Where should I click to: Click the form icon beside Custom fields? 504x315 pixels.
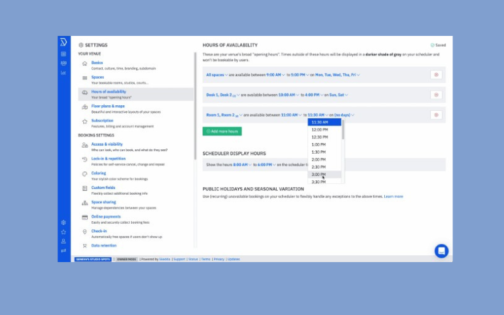tap(84, 188)
